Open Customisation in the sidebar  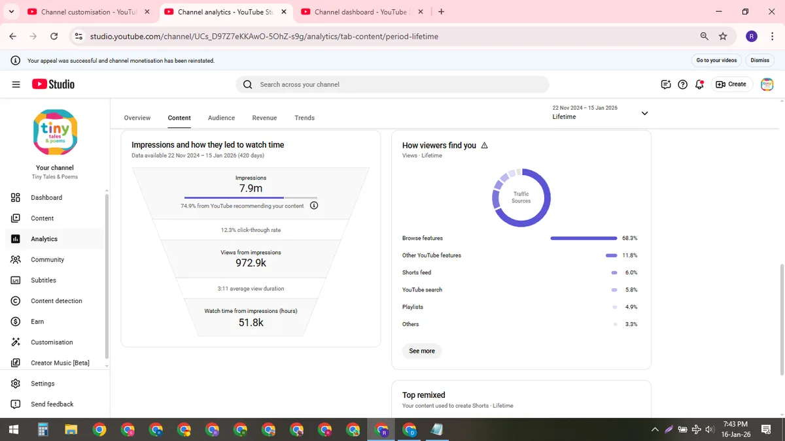(54, 342)
